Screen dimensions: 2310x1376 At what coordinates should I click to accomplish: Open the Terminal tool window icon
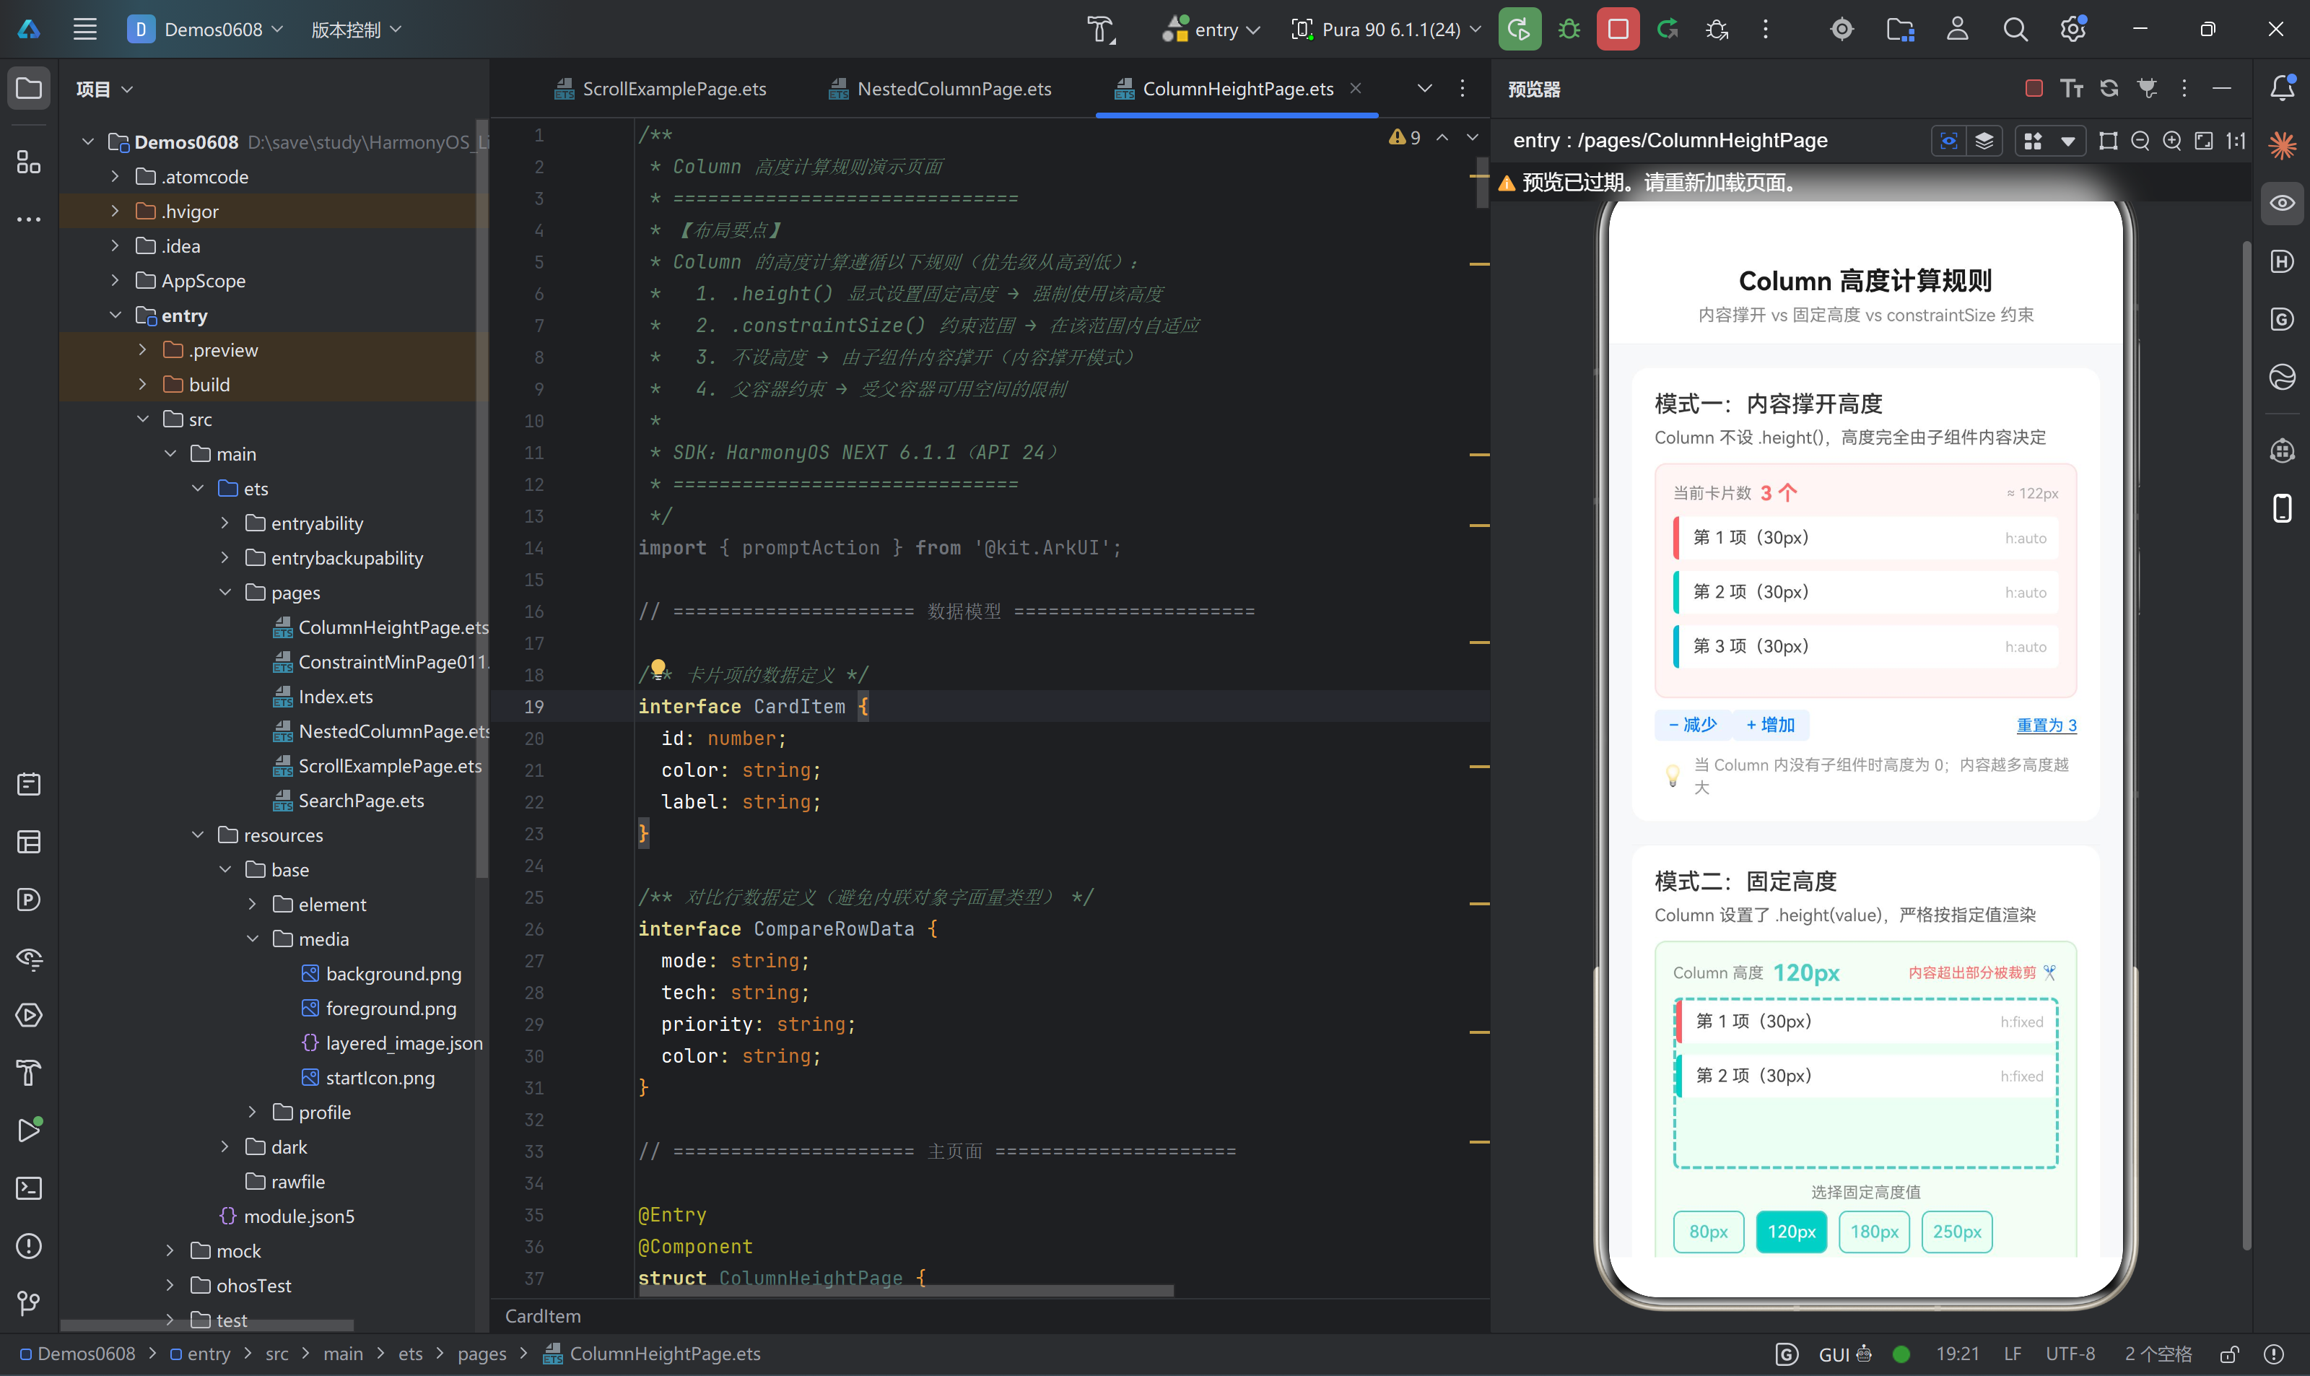[x=29, y=1188]
